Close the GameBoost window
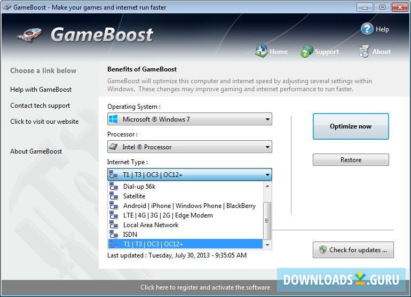The height and width of the screenshot is (297, 411). pos(400,7)
